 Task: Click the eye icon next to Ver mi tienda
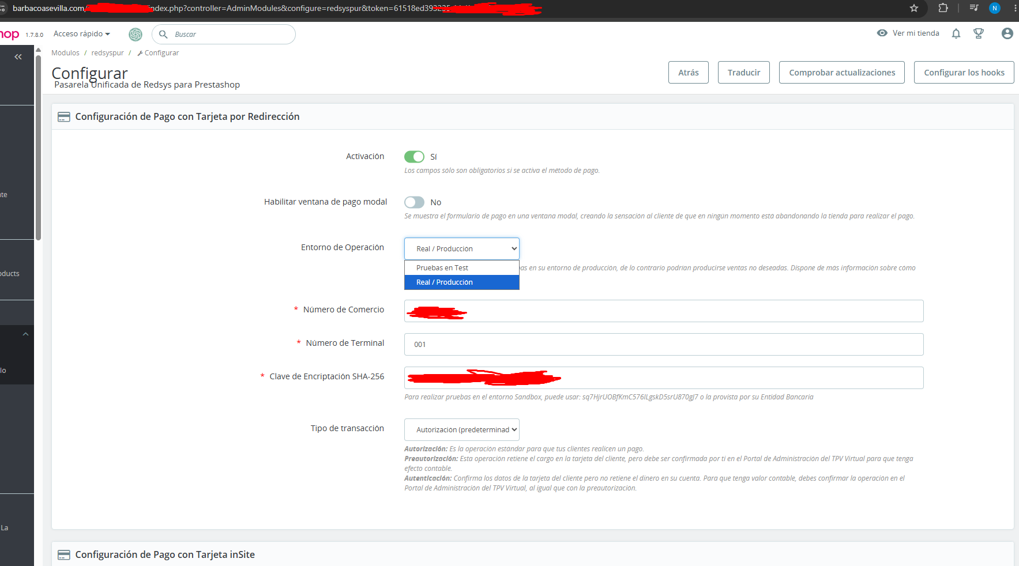coord(882,33)
